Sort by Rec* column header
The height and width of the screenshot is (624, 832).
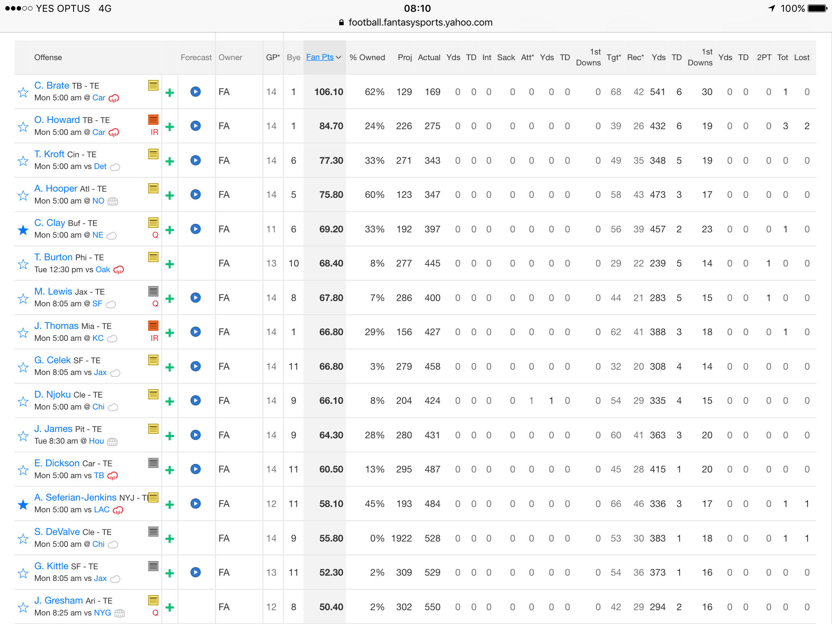[x=635, y=57]
